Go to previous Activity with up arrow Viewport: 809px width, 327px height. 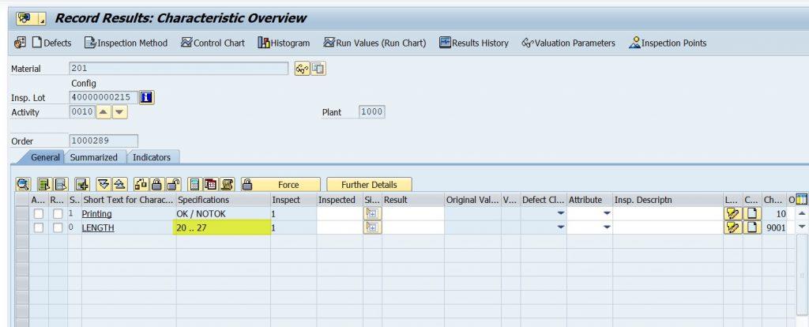click(103, 112)
